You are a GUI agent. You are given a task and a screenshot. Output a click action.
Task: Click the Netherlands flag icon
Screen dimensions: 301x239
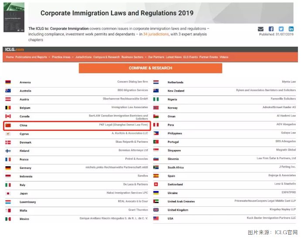(x=156, y=82)
